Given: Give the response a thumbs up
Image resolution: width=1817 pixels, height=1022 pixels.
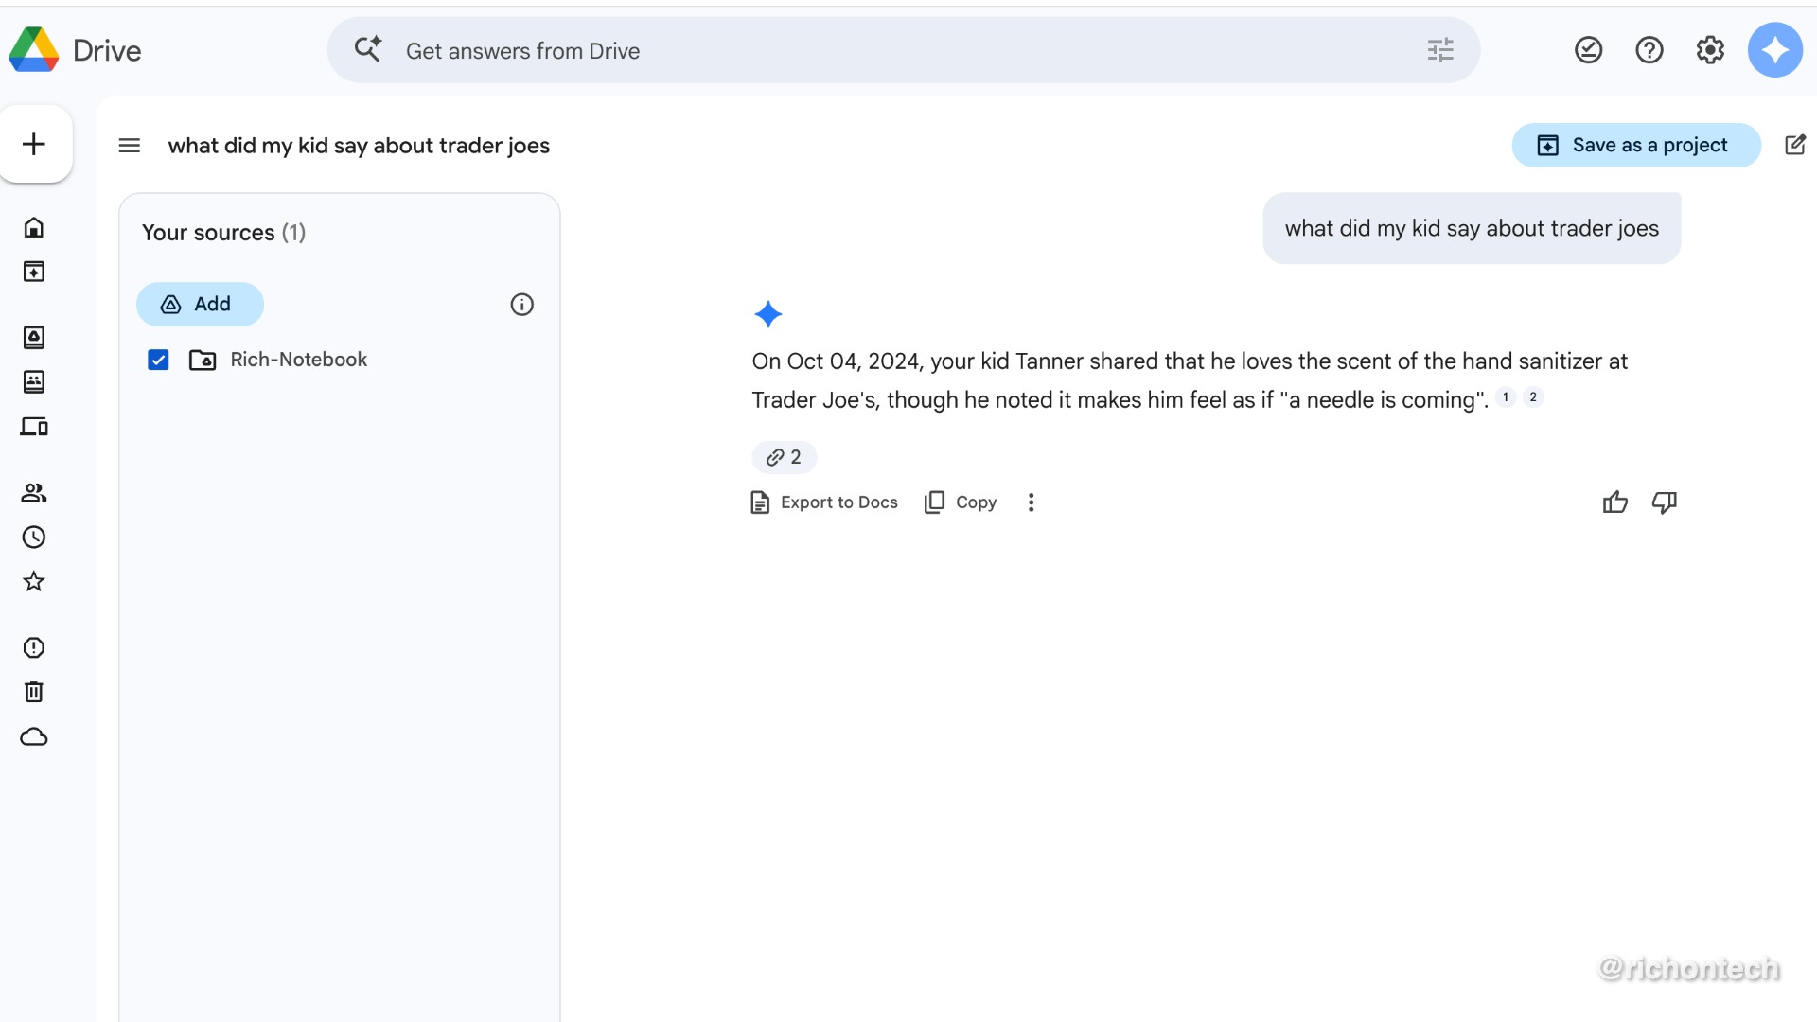Looking at the screenshot, I should [x=1614, y=502].
